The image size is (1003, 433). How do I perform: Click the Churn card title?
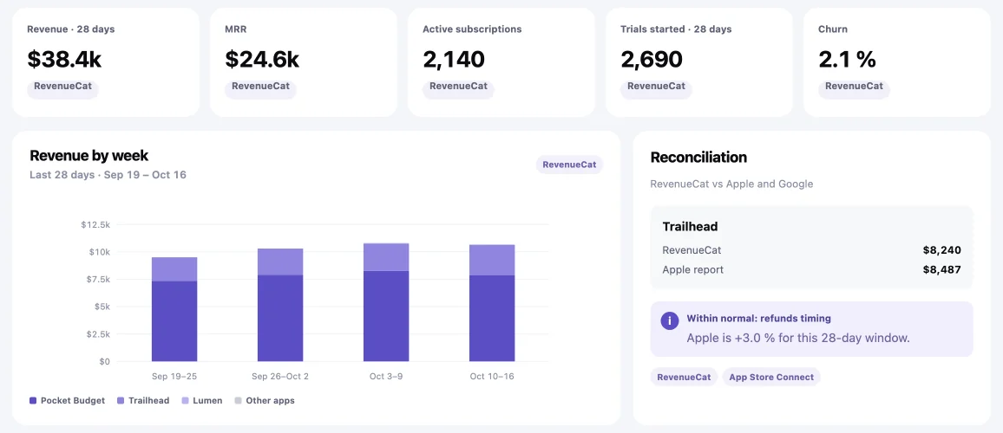pyautogui.click(x=833, y=29)
